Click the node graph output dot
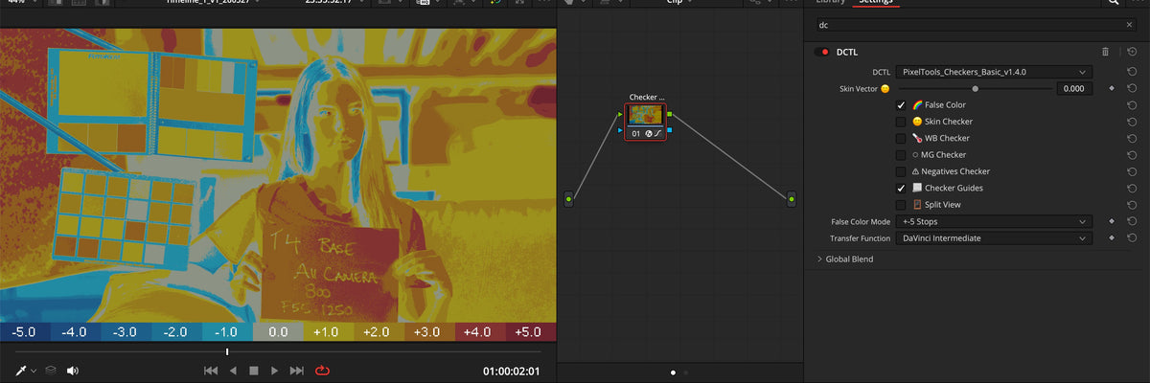Screen dimensions: 1150x383 [792, 199]
